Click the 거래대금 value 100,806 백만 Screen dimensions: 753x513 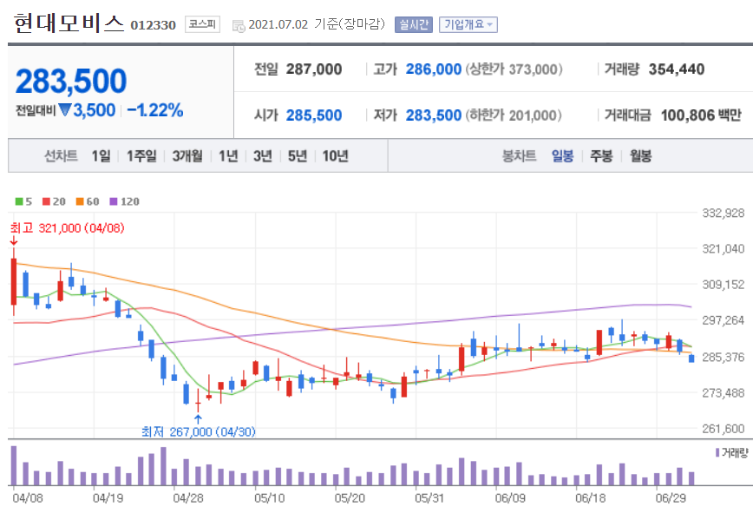(701, 115)
